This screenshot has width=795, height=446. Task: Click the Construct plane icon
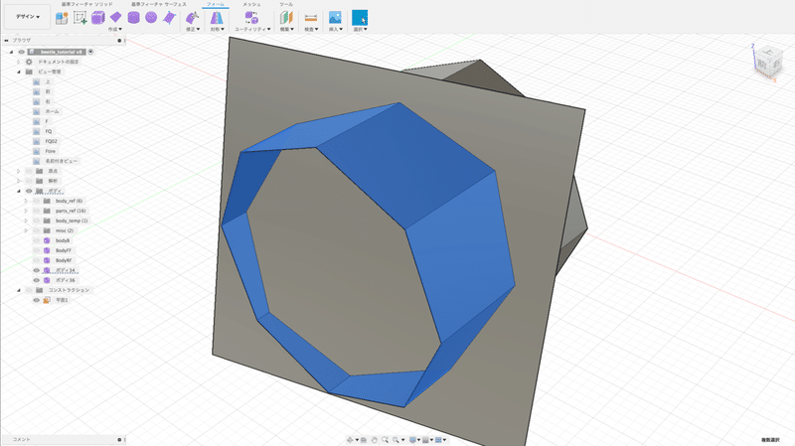point(286,18)
